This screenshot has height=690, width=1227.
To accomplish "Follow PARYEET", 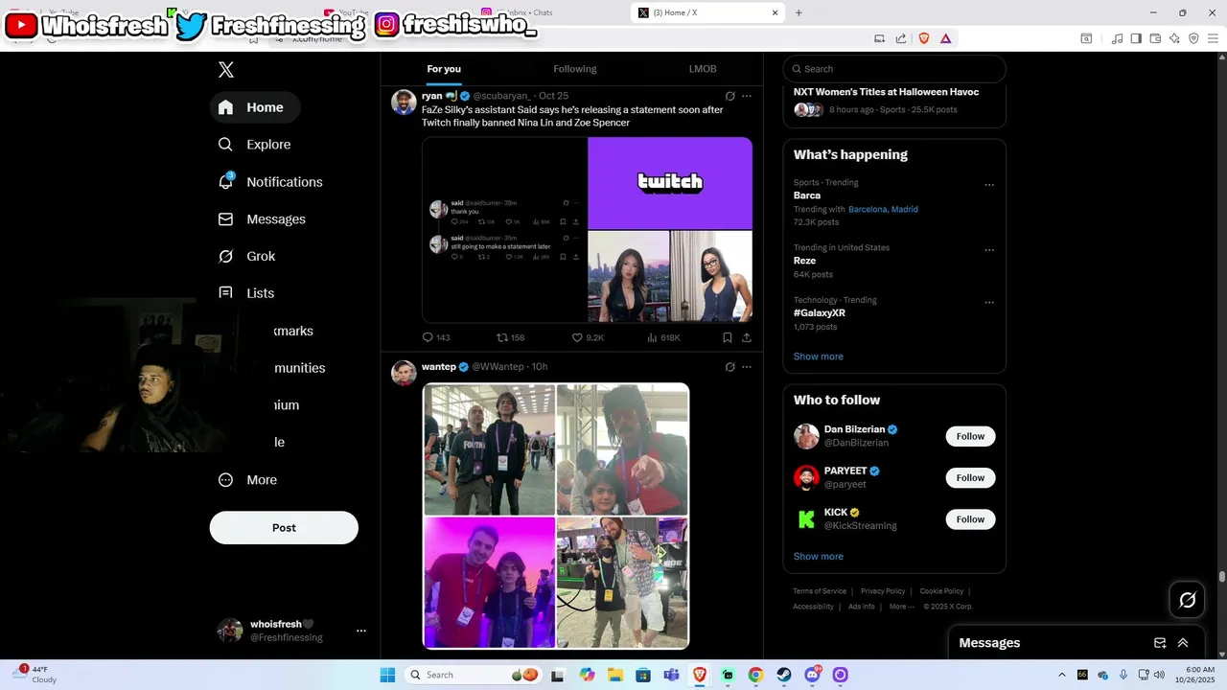I will tap(970, 477).
